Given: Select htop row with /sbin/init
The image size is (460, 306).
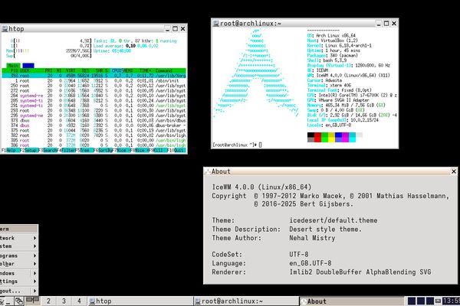Looking at the screenshot, I should 94,81.
